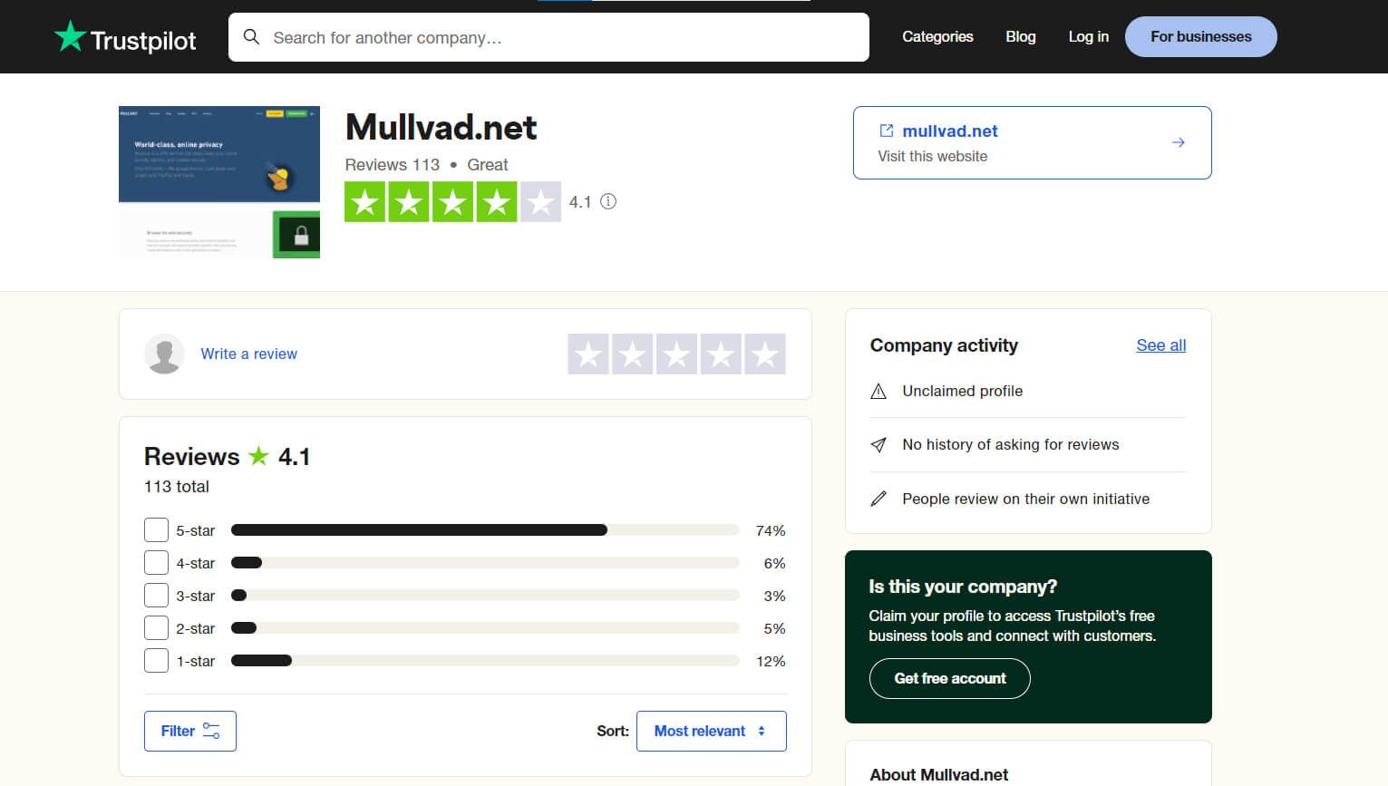Viewport: 1388px width, 786px height.
Task: Click the info icon beside 4.1 rating
Action: tap(608, 201)
